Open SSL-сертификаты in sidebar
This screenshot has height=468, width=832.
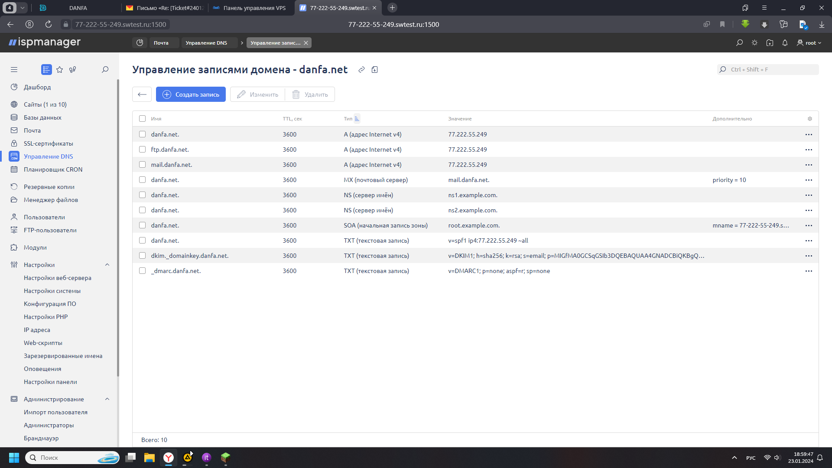[48, 143]
